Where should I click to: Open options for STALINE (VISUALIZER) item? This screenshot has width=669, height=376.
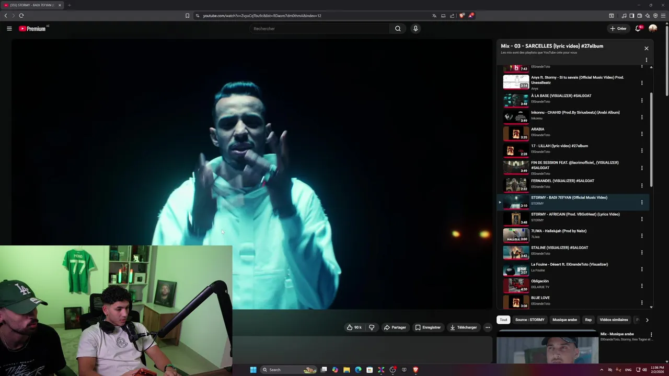coord(642,252)
